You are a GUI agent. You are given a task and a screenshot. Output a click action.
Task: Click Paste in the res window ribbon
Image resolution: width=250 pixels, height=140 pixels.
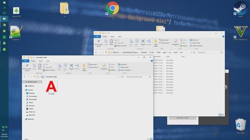111,42
